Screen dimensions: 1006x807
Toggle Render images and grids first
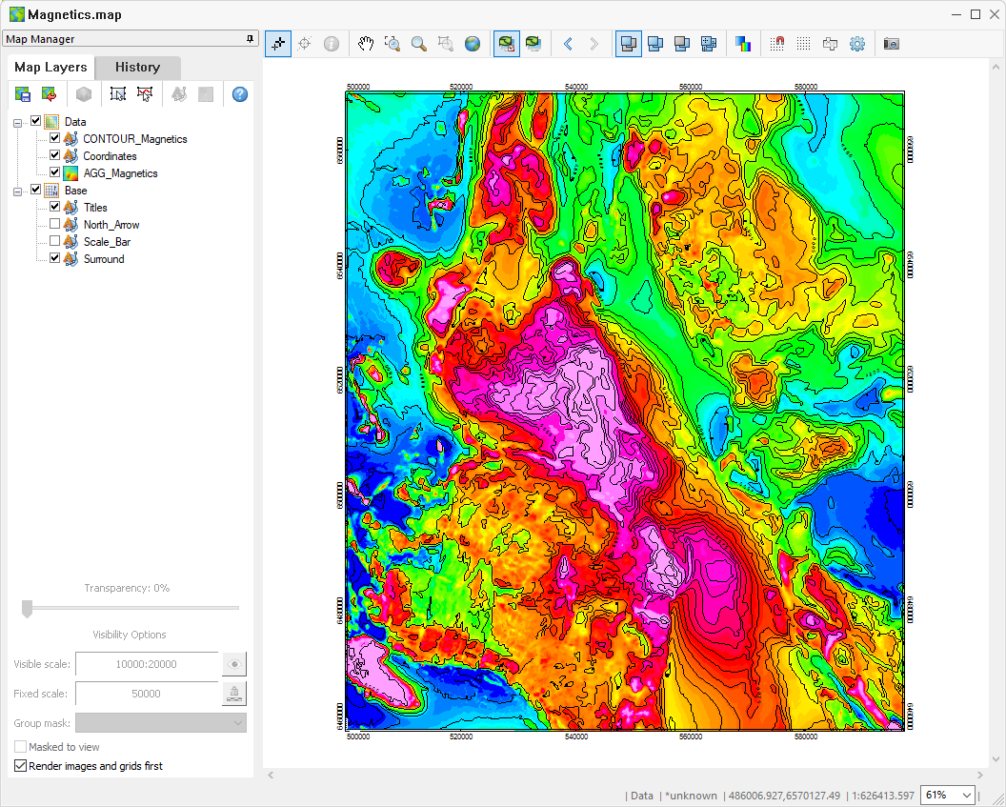pyautogui.click(x=21, y=766)
